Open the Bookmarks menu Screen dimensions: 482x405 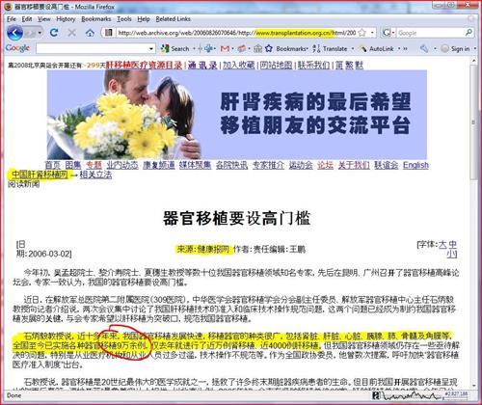[96, 19]
